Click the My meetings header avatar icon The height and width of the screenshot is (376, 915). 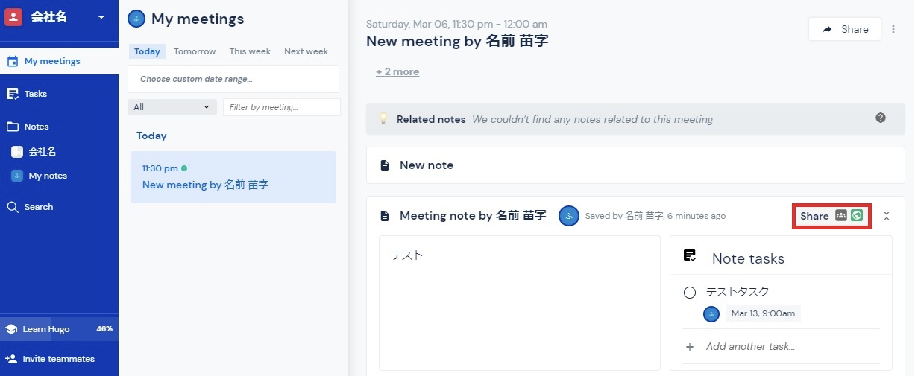(136, 19)
